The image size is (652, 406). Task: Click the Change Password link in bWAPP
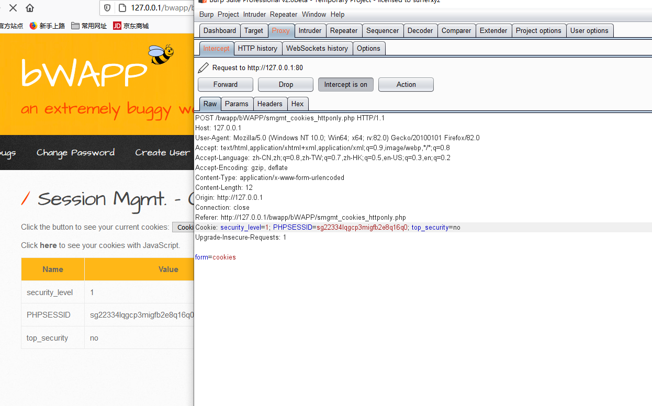tap(75, 152)
